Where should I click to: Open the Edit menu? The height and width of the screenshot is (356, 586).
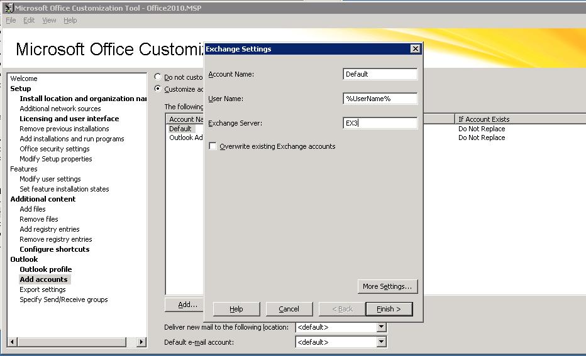[29, 20]
